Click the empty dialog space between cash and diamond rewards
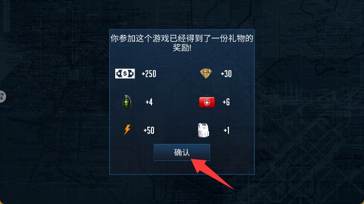The width and height of the screenshot is (364, 204). tap(177, 74)
